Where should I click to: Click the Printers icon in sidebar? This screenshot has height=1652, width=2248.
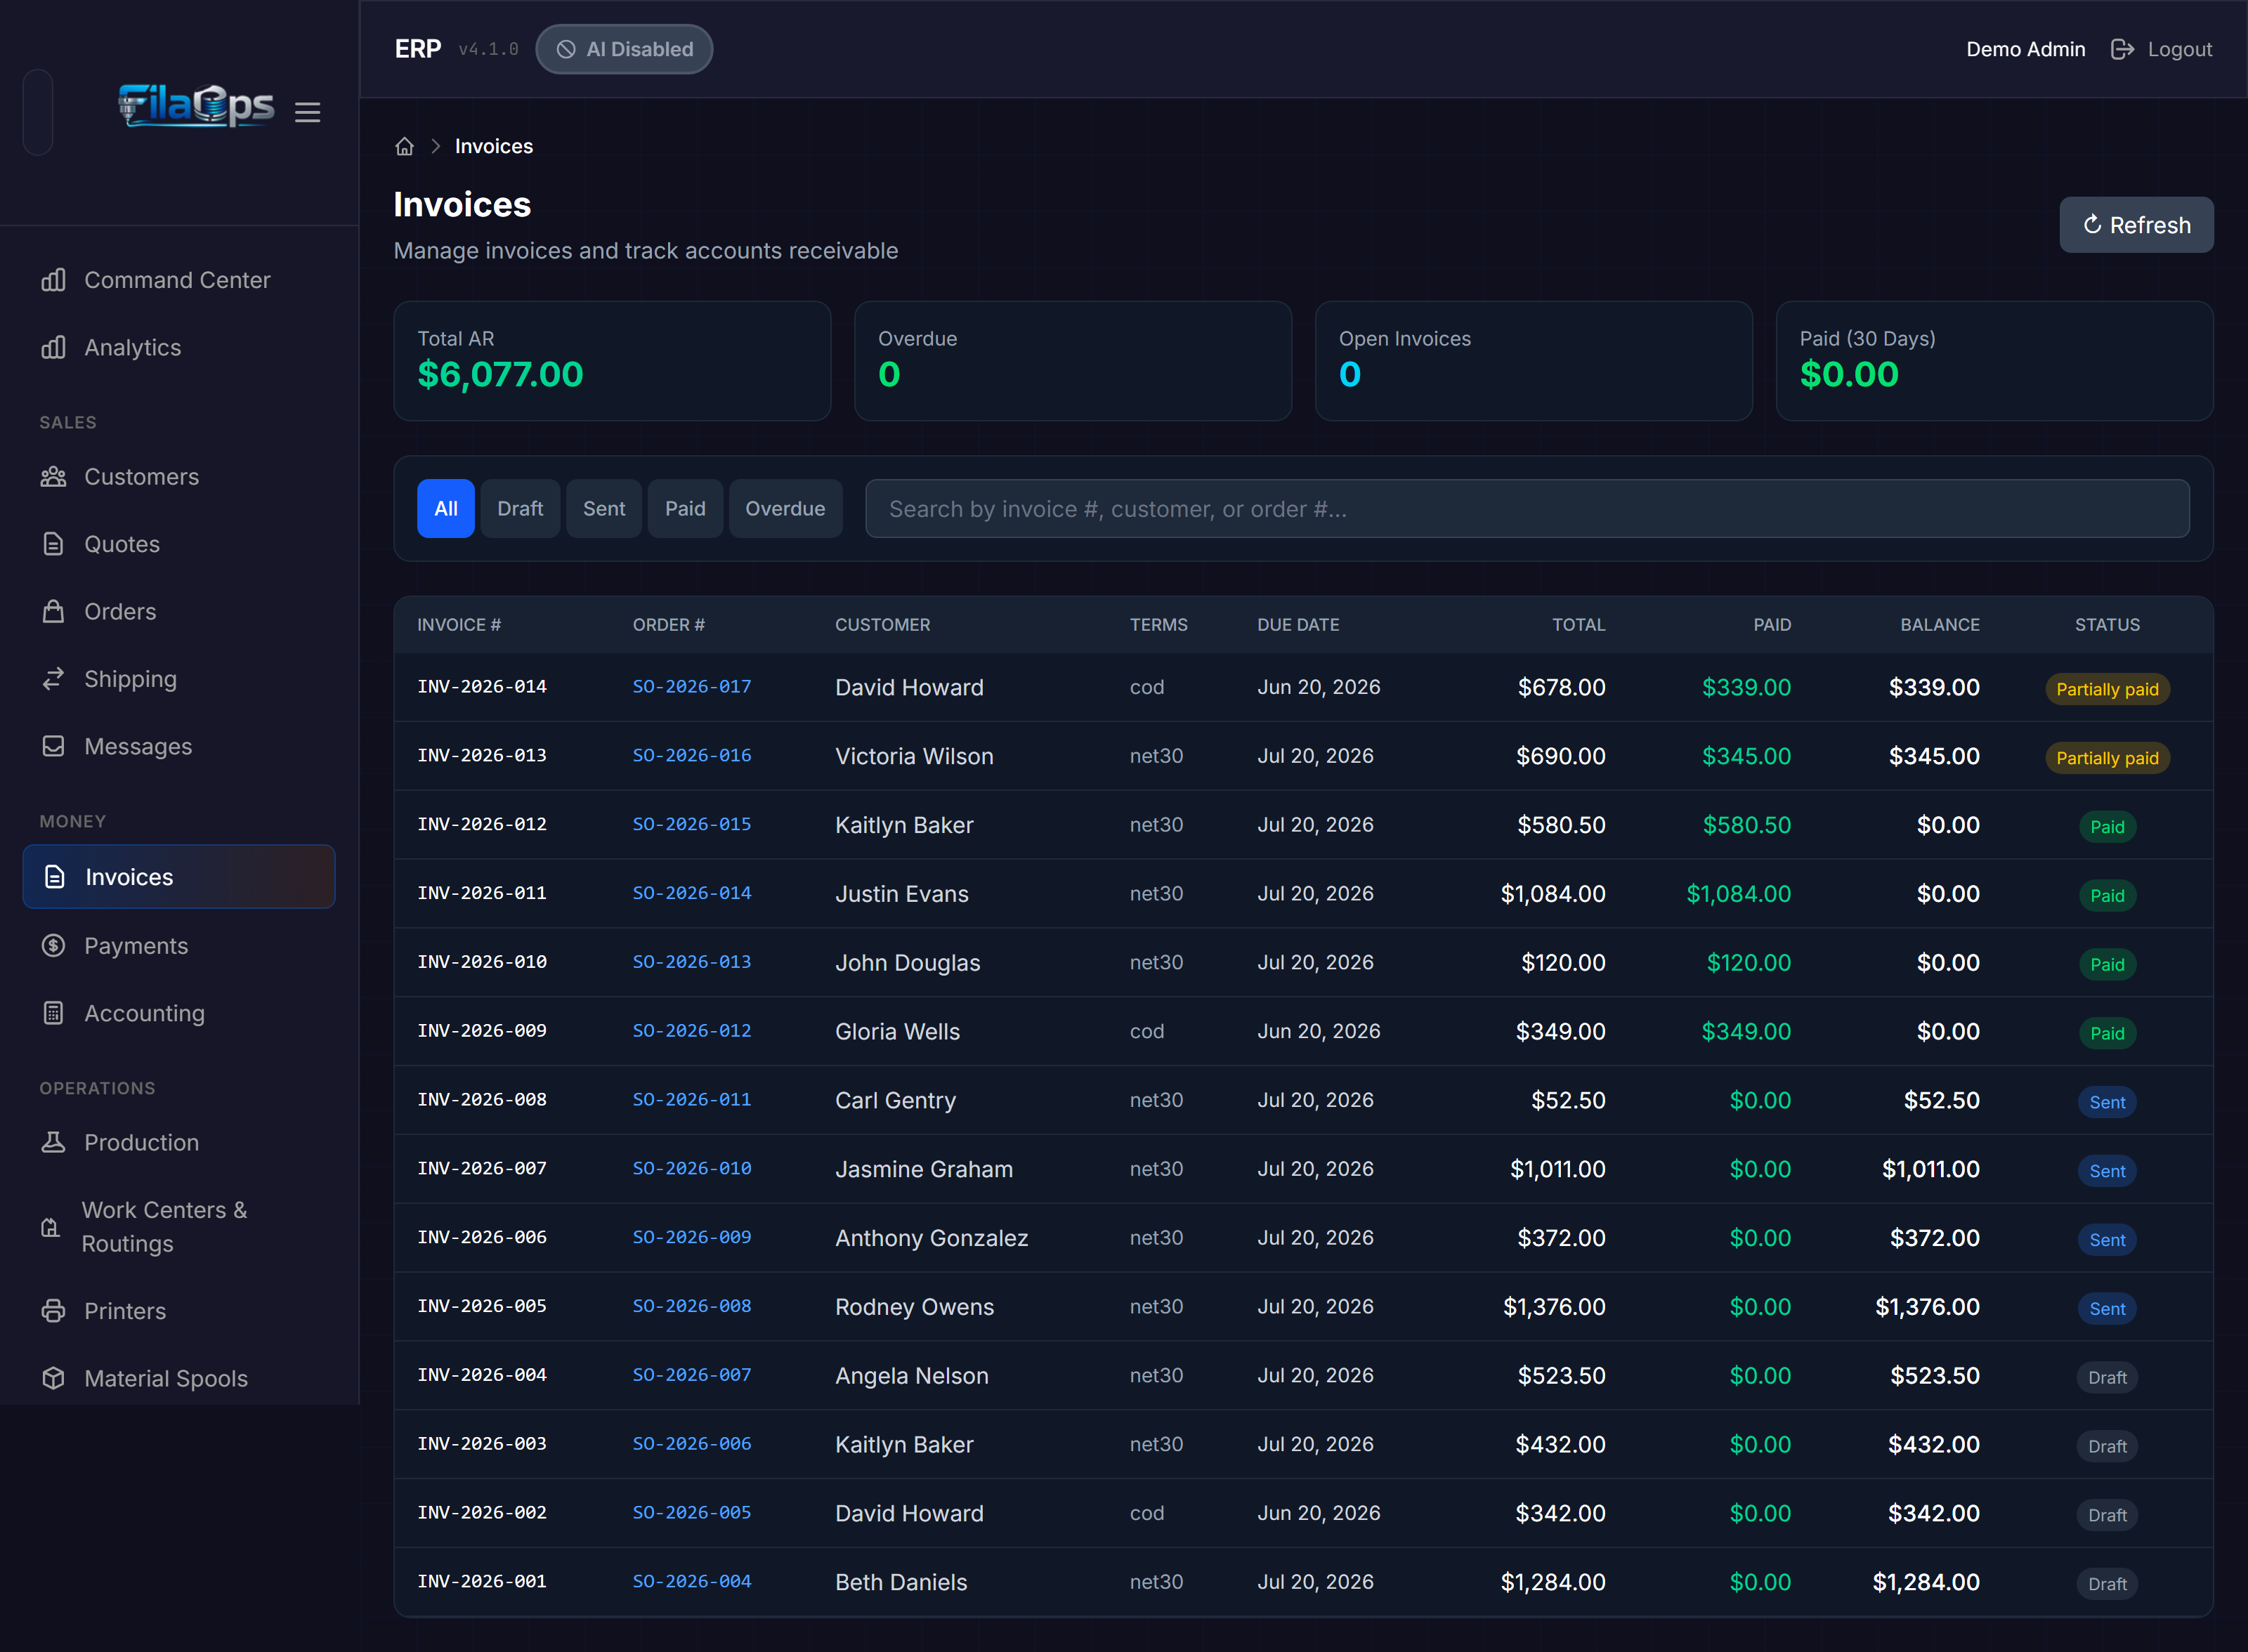(53, 1310)
